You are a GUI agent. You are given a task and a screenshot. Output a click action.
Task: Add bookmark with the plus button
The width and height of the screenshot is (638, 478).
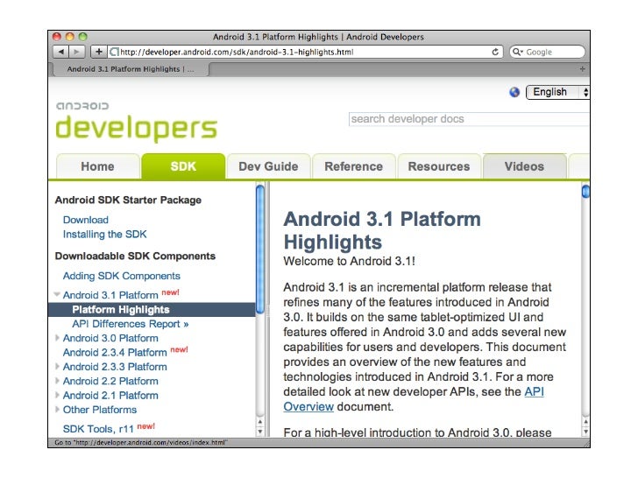pyautogui.click(x=98, y=52)
